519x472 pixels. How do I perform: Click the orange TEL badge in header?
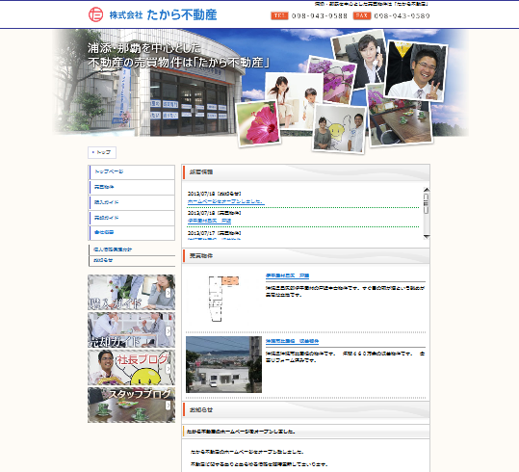point(279,15)
